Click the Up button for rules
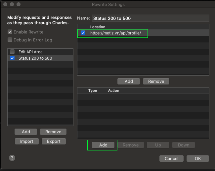215x171 pixels. (x=158, y=145)
